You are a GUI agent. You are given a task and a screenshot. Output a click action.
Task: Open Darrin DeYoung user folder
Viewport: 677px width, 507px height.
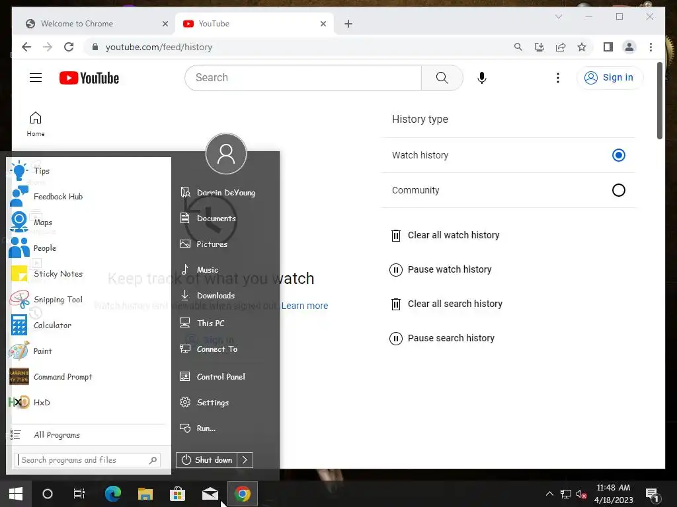[218, 193]
